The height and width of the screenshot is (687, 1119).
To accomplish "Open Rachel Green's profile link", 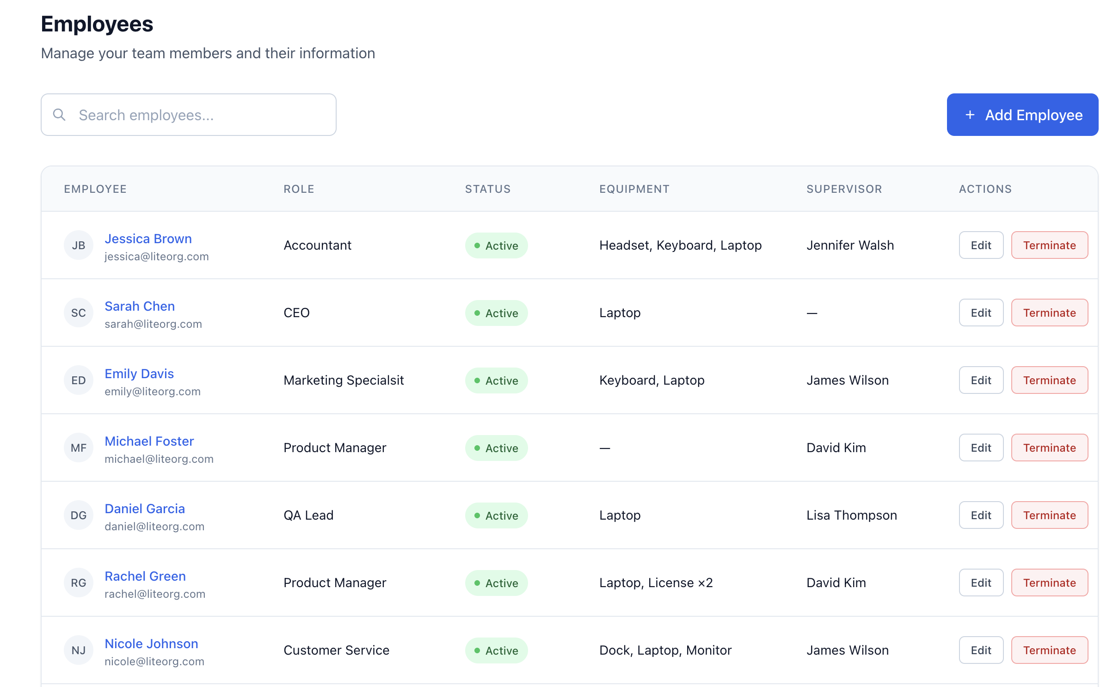I will click(x=145, y=576).
